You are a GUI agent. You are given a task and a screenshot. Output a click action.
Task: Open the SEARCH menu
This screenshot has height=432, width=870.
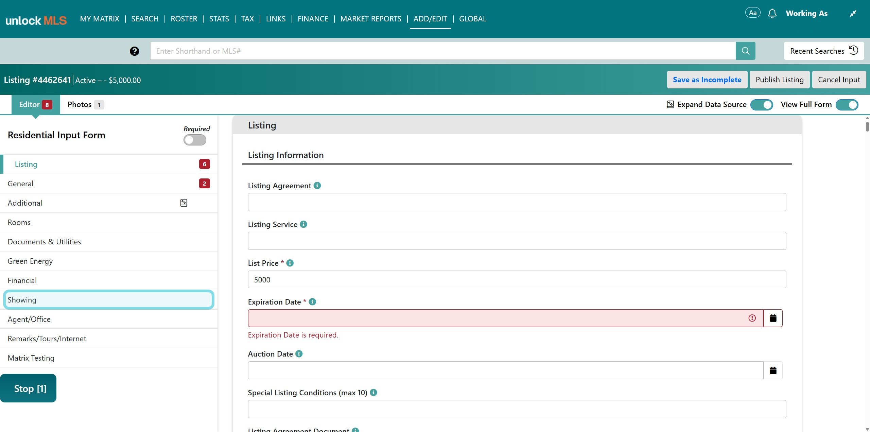(145, 19)
